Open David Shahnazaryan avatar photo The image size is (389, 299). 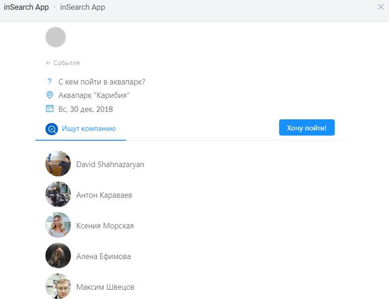(x=58, y=163)
